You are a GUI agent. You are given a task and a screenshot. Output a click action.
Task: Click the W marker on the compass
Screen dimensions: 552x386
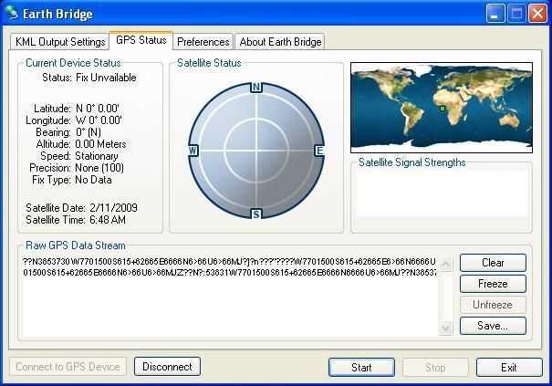pyautogui.click(x=193, y=151)
